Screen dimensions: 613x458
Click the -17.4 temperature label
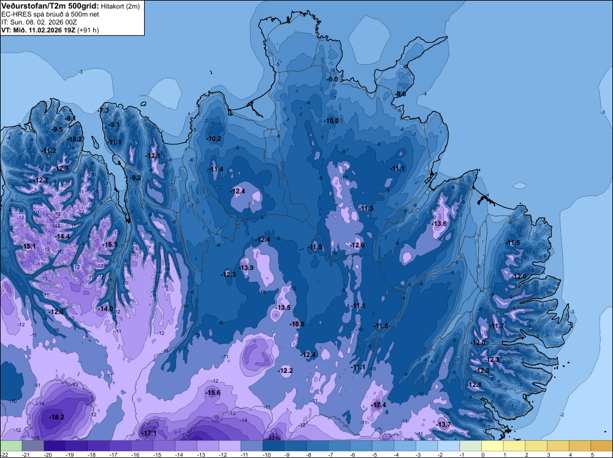click(x=378, y=405)
